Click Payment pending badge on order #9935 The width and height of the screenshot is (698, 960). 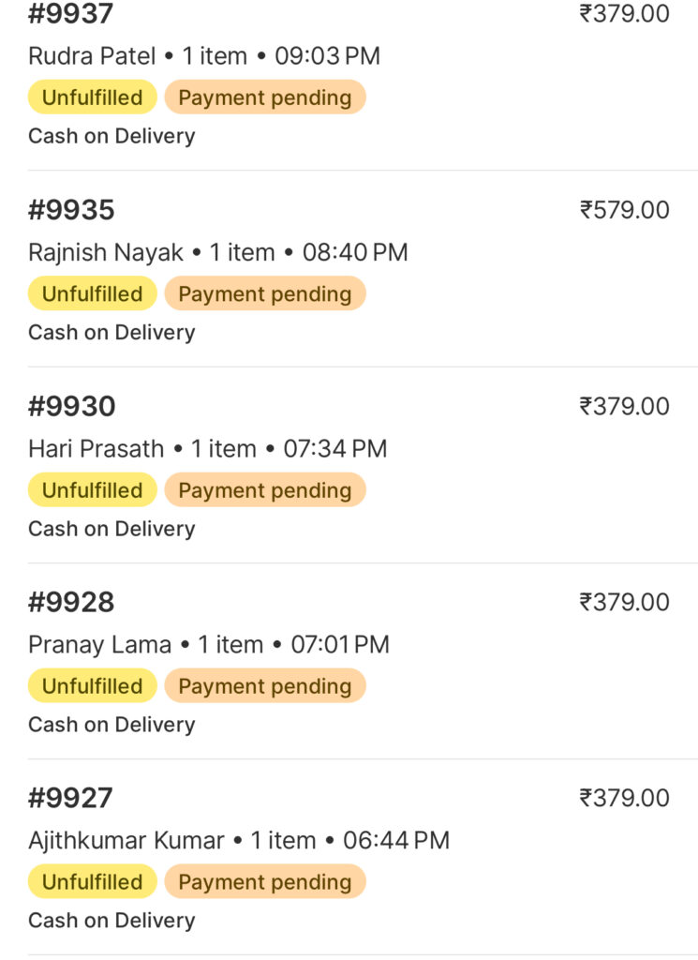point(264,293)
